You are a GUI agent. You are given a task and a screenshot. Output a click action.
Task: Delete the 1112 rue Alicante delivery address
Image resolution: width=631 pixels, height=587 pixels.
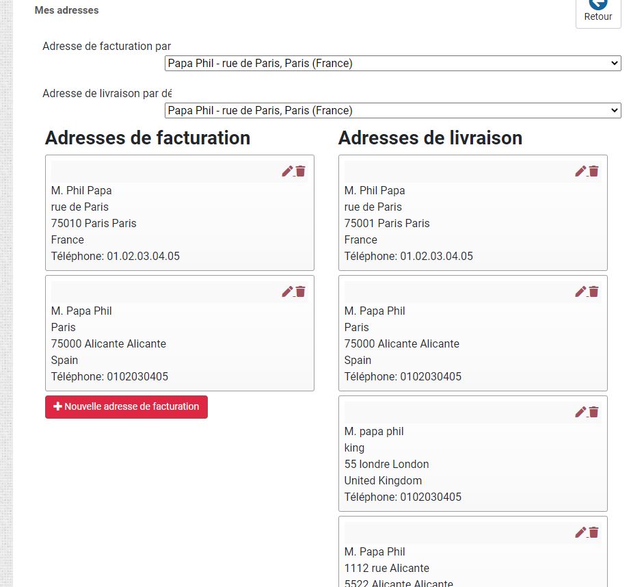click(594, 532)
